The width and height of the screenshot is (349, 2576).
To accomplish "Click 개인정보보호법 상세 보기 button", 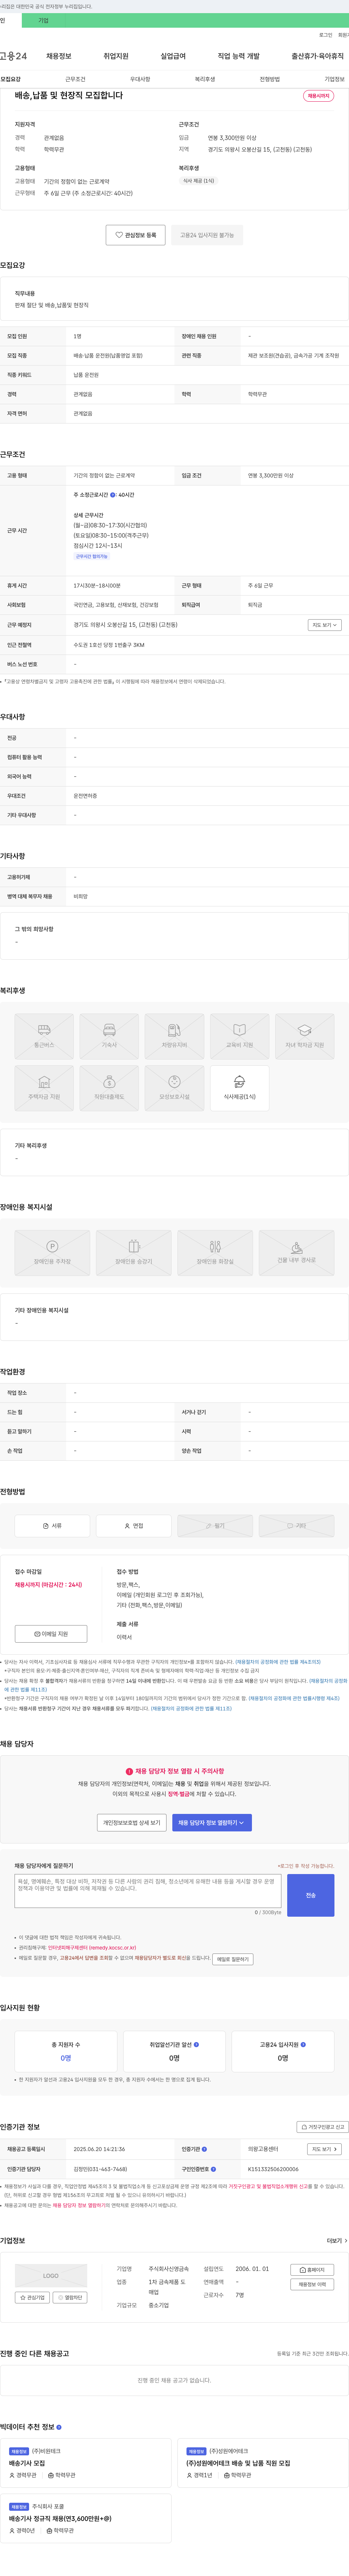I will coord(132,1823).
